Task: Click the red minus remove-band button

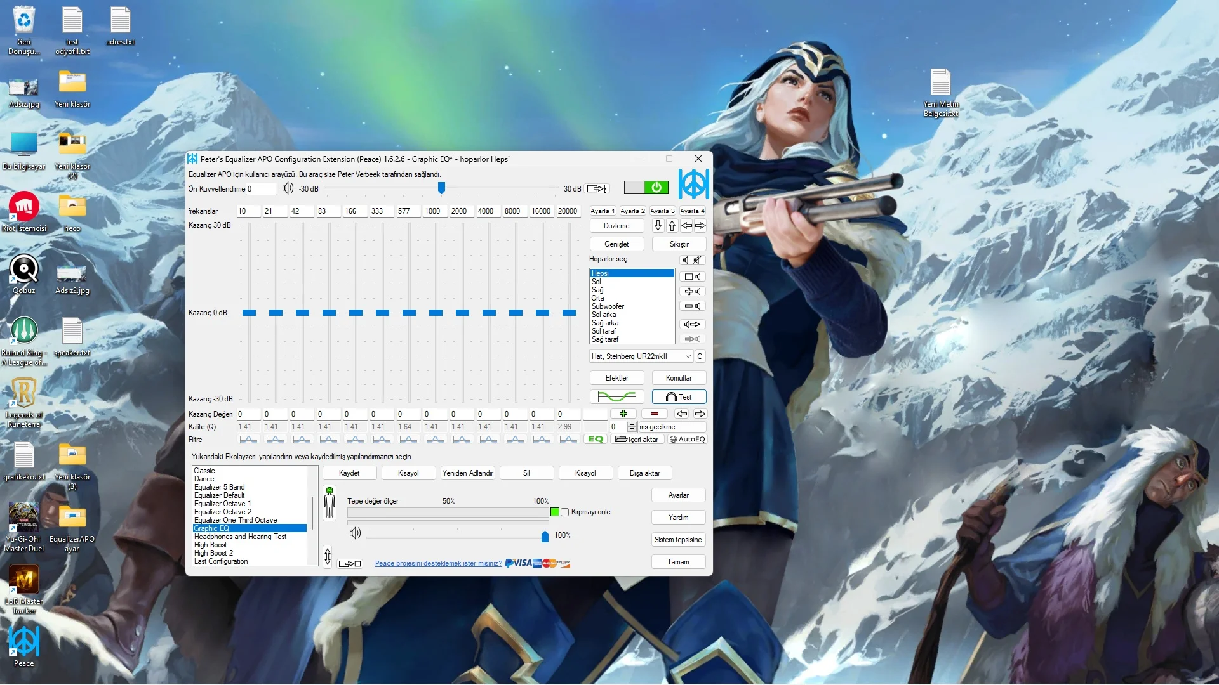Action: [654, 414]
